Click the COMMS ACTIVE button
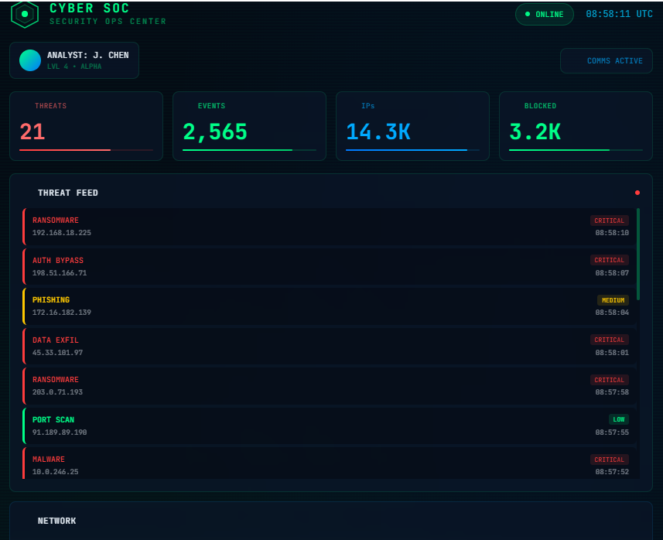 click(x=606, y=61)
